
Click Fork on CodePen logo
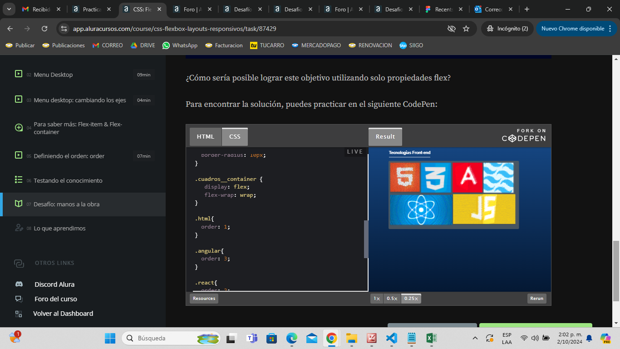tap(524, 135)
